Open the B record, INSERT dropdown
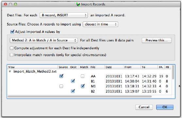 [x=64, y=15]
